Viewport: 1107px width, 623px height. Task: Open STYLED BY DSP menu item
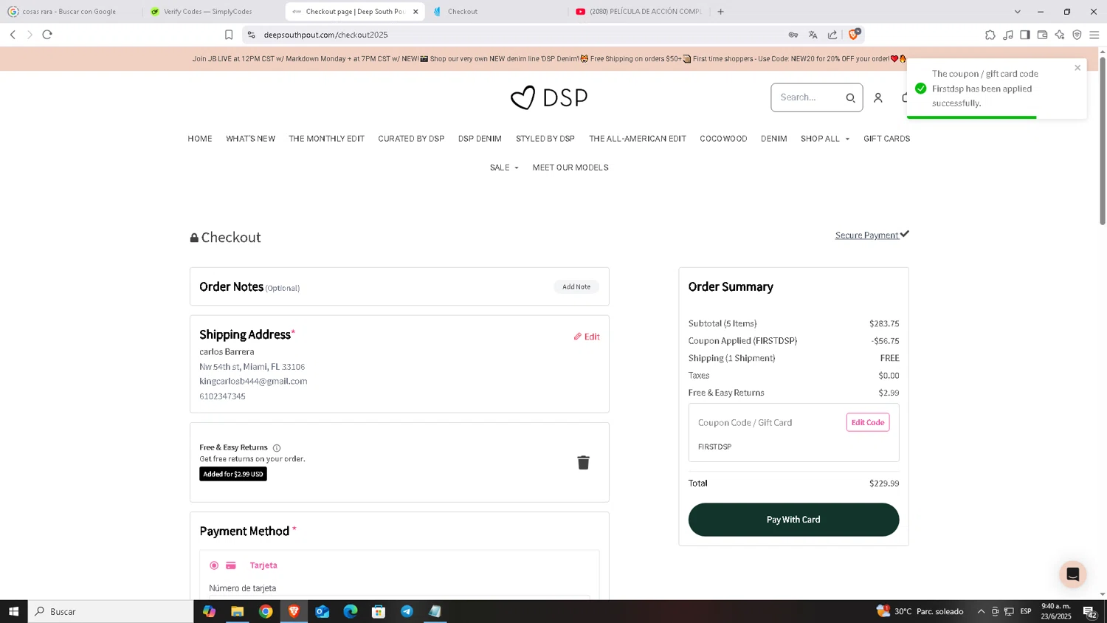pos(545,139)
